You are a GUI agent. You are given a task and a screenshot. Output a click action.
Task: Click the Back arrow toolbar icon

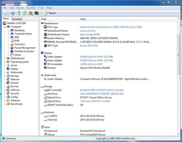(7, 13)
